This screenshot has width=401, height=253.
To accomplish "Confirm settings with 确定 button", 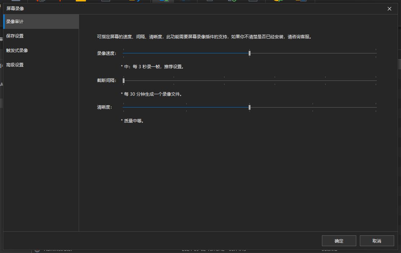I will pos(339,241).
